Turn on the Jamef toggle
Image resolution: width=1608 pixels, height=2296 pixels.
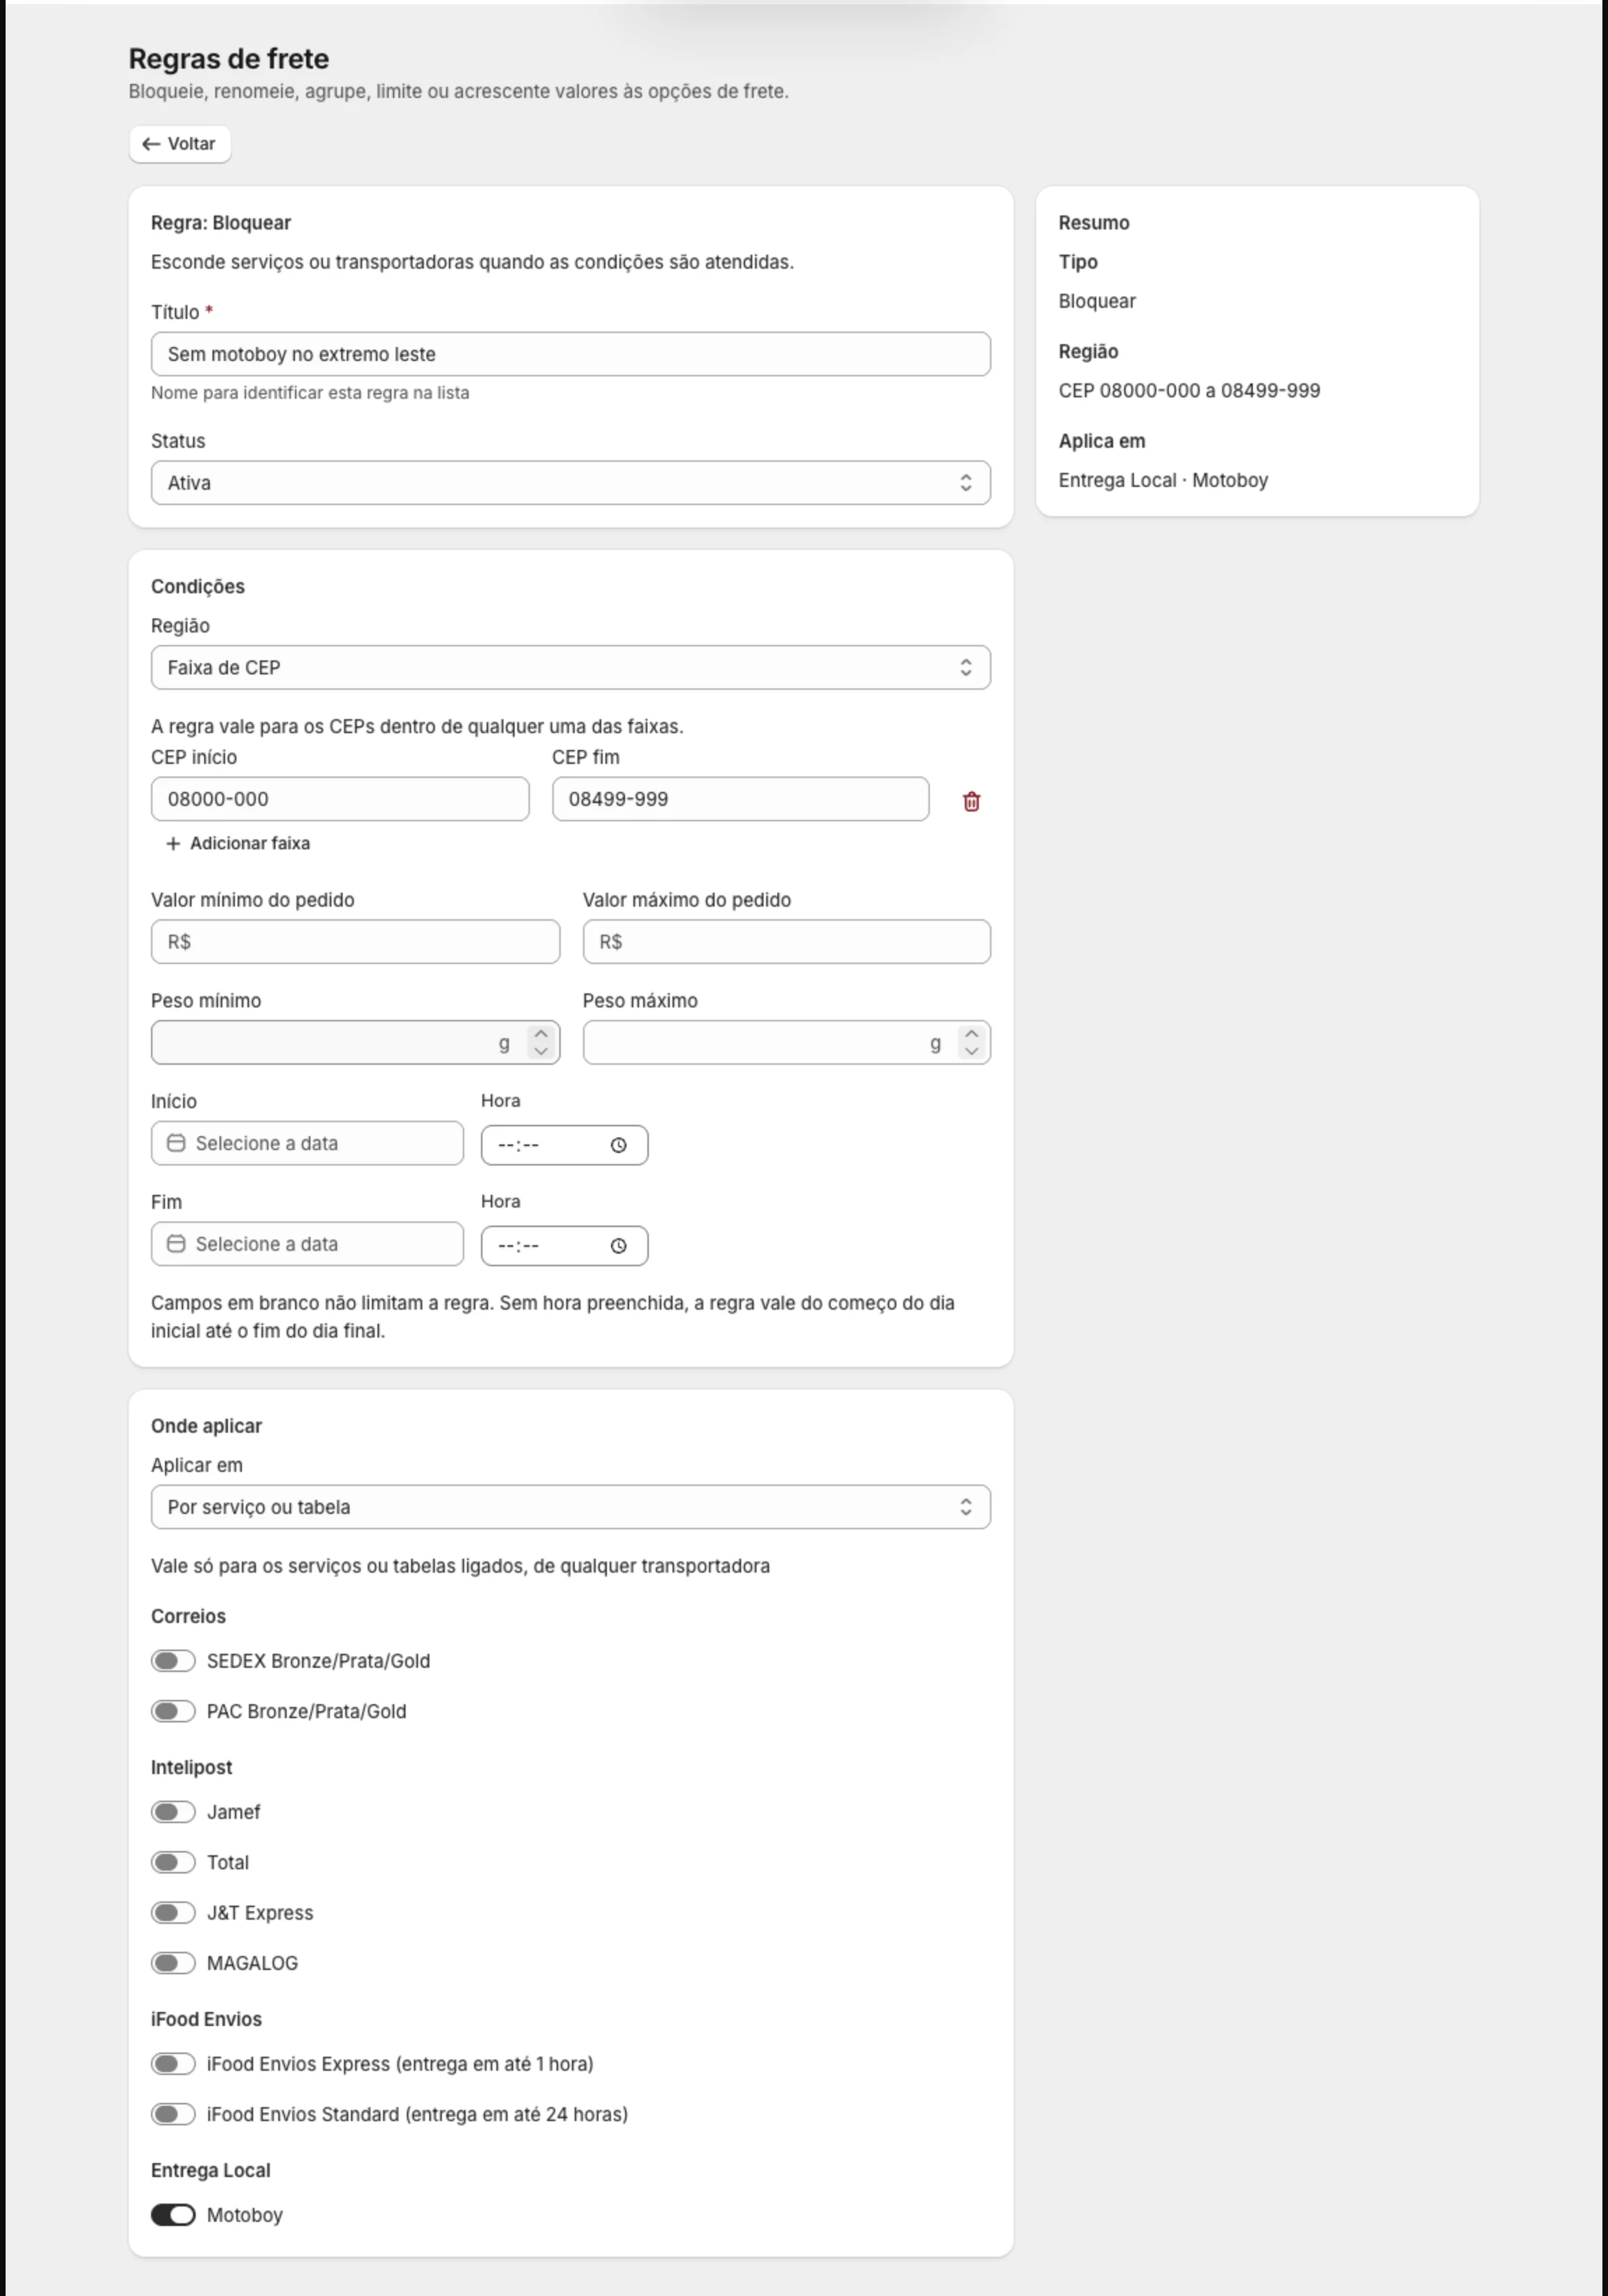(x=173, y=1812)
